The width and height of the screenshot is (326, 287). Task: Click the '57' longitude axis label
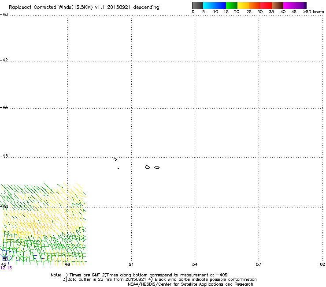tap(259, 264)
